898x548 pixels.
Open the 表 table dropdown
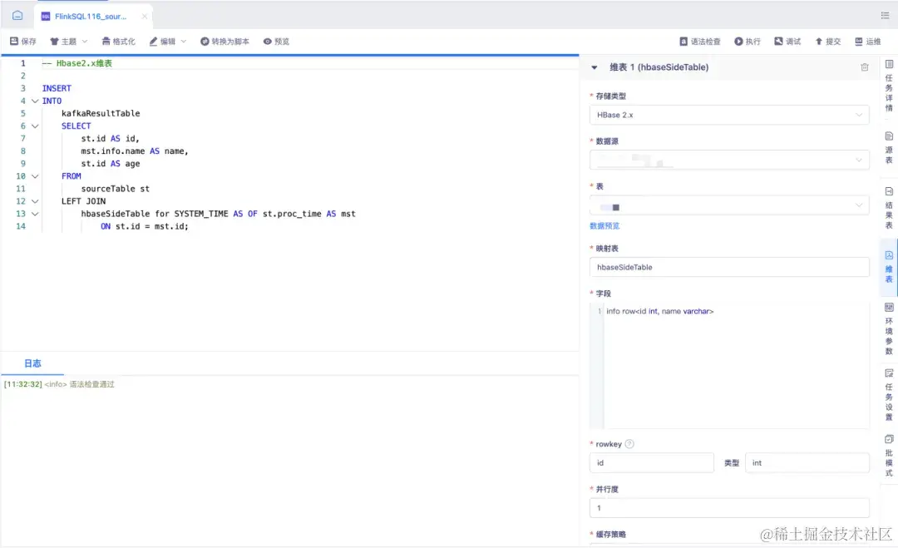tap(729, 205)
